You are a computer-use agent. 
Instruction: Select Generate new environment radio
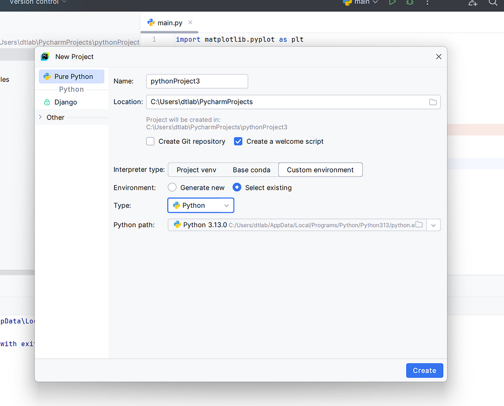coord(172,187)
